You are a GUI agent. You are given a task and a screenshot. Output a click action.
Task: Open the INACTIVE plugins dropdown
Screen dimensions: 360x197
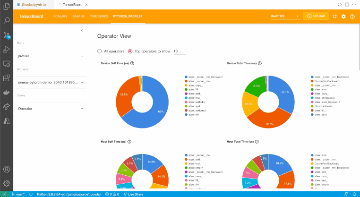click(x=285, y=17)
